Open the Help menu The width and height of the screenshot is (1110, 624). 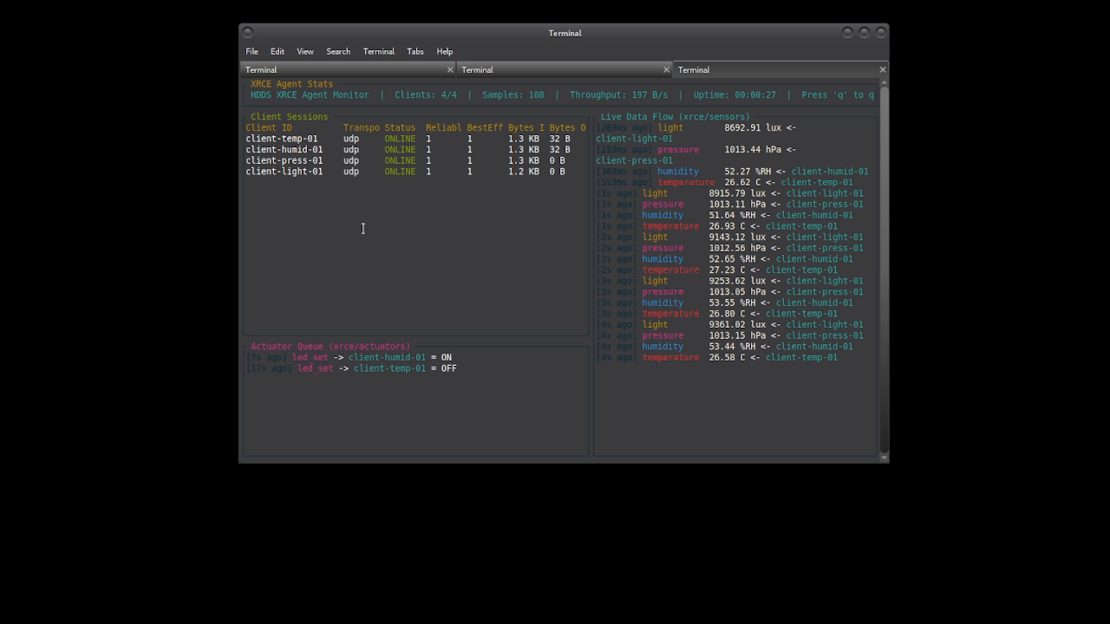pos(444,51)
